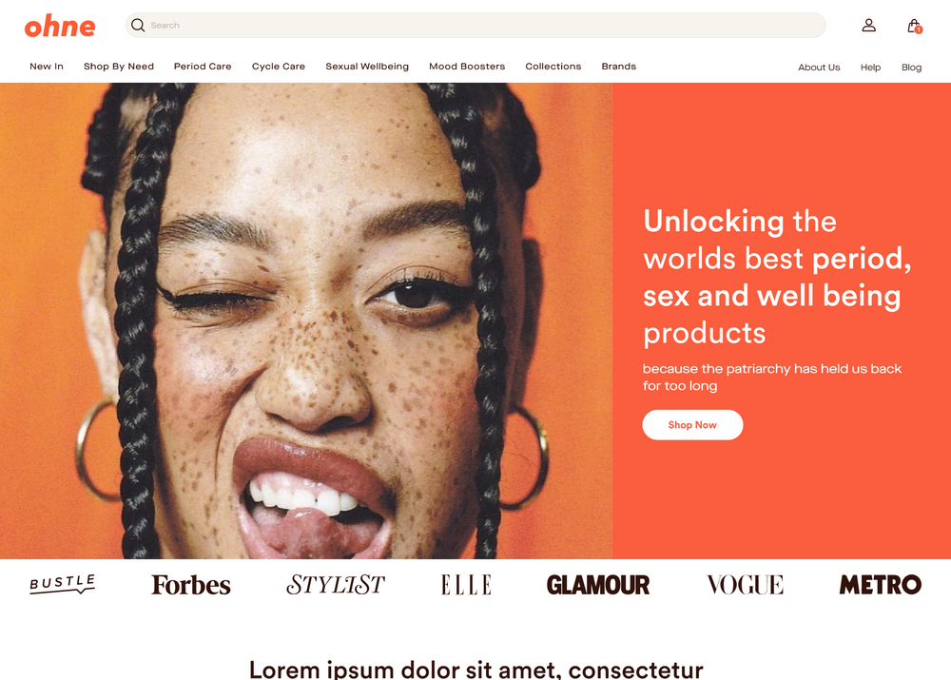
Task: Click the Shop Now button
Action: tap(692, 424)
